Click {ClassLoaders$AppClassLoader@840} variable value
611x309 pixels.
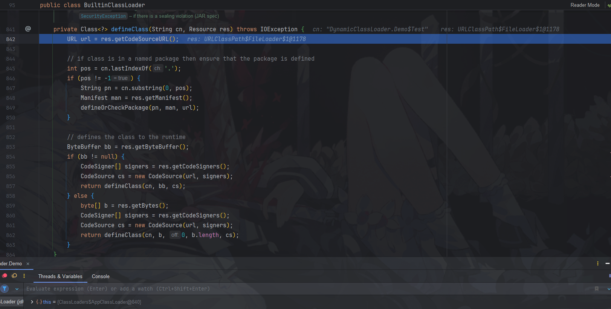tap(99, 302)
